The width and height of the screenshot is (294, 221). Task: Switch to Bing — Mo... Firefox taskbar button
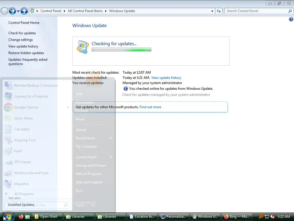point(237,217)
